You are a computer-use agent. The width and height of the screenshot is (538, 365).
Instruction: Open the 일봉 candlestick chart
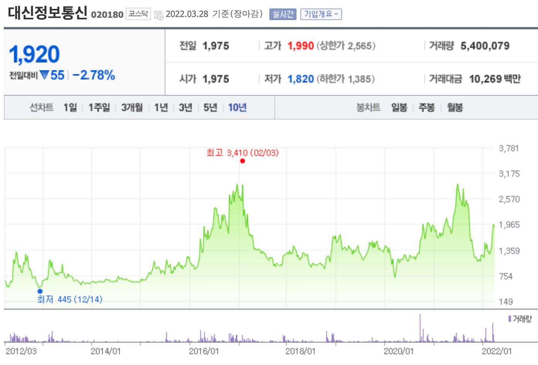click(x=399, y=107)
